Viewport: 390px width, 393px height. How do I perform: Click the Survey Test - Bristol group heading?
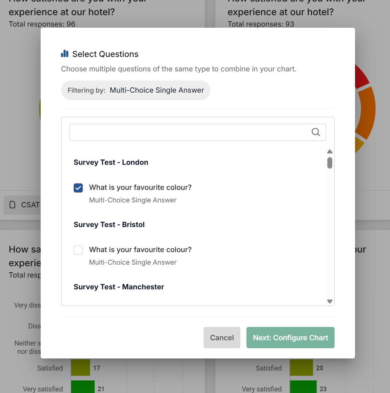pyautogui.click(x=109, y=224)
